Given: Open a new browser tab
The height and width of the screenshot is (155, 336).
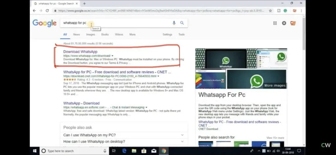Looking at the screenshot, I should [84, 4].
